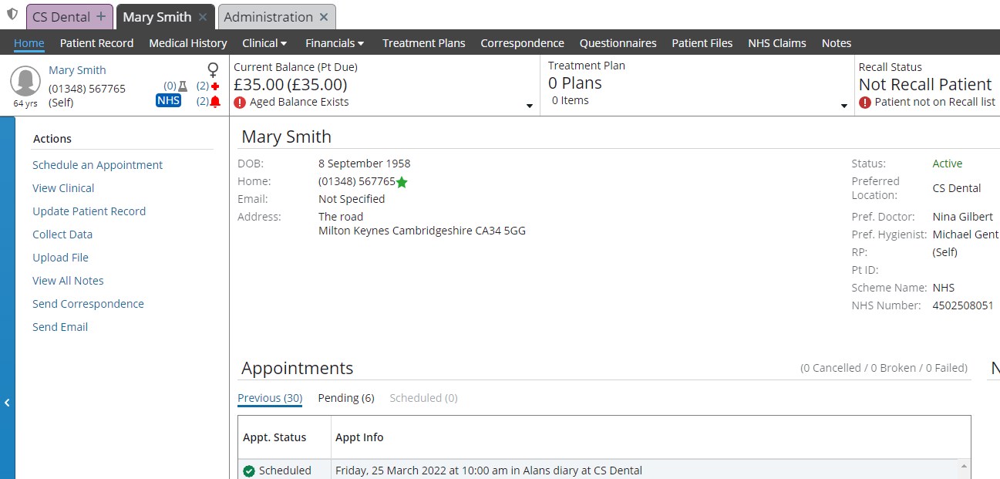Open the Questionnaires menu

618,43
